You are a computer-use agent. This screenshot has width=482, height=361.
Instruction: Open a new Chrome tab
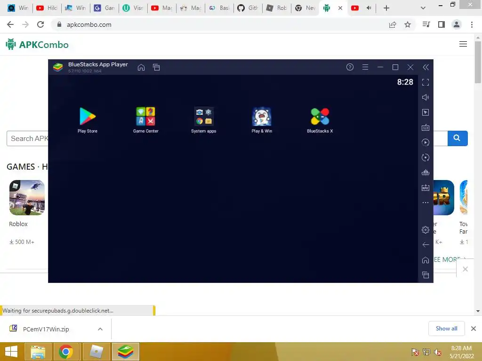(x=386, y=8)
